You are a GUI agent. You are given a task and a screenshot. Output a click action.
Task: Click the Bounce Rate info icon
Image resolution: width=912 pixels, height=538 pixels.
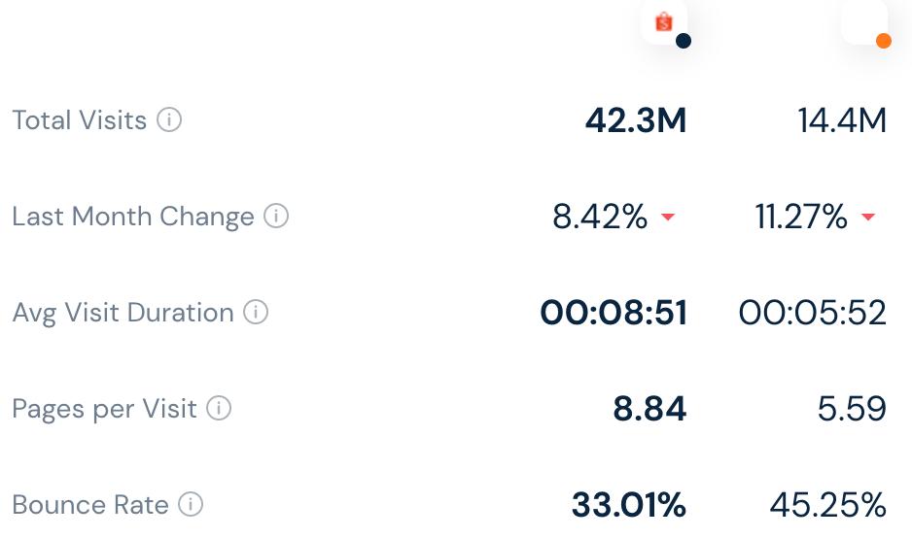tap(191, 505)
